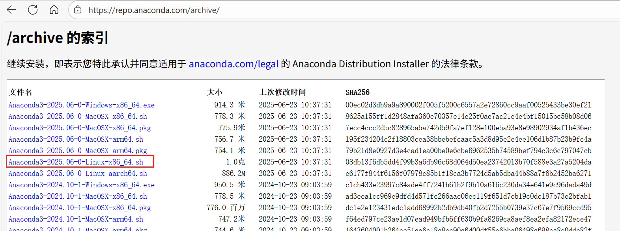Download Anaconda3-2024.10-1-MacOSX-x86_64.sh

pyautogui.click(x=78, y=196)
